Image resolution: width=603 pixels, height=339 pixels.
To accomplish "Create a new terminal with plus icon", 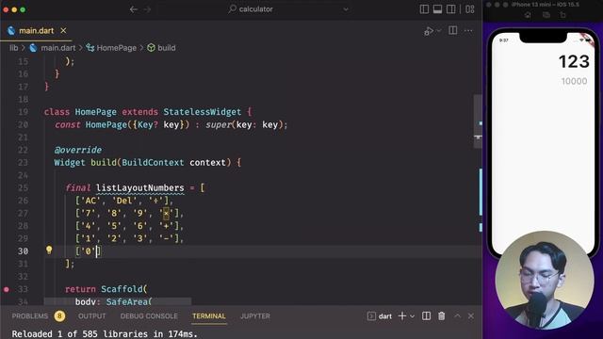I will tap(402, 316).
